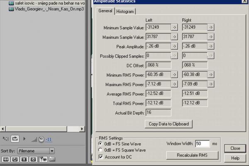Click the show markers filter icon
This screenshot has height=166, width=249.
[43, 159]
